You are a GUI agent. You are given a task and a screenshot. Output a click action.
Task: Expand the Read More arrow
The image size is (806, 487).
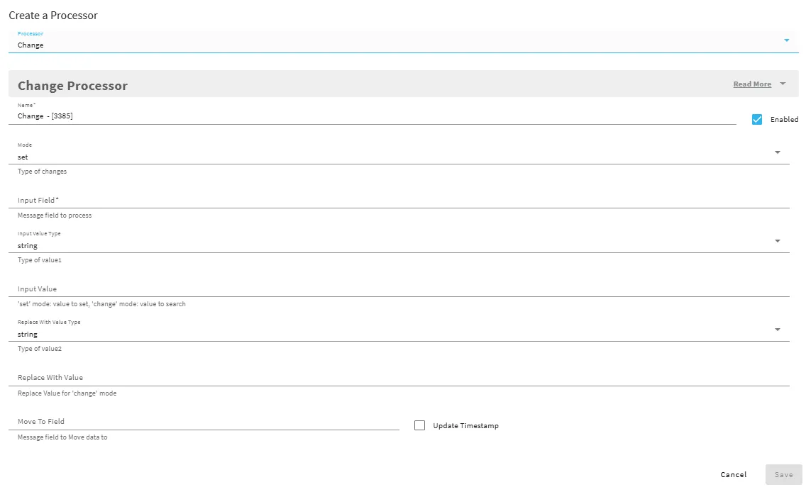click(x=783, y=83)
